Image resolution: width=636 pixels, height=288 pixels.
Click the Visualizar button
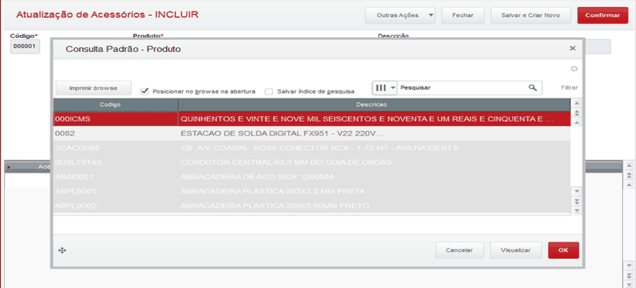tap(516, 250)
